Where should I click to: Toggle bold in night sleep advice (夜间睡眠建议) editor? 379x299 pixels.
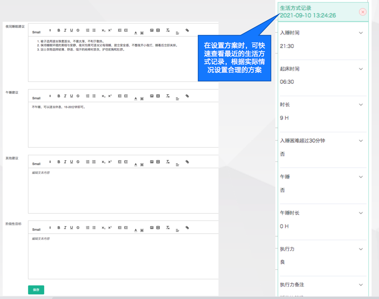59,30
